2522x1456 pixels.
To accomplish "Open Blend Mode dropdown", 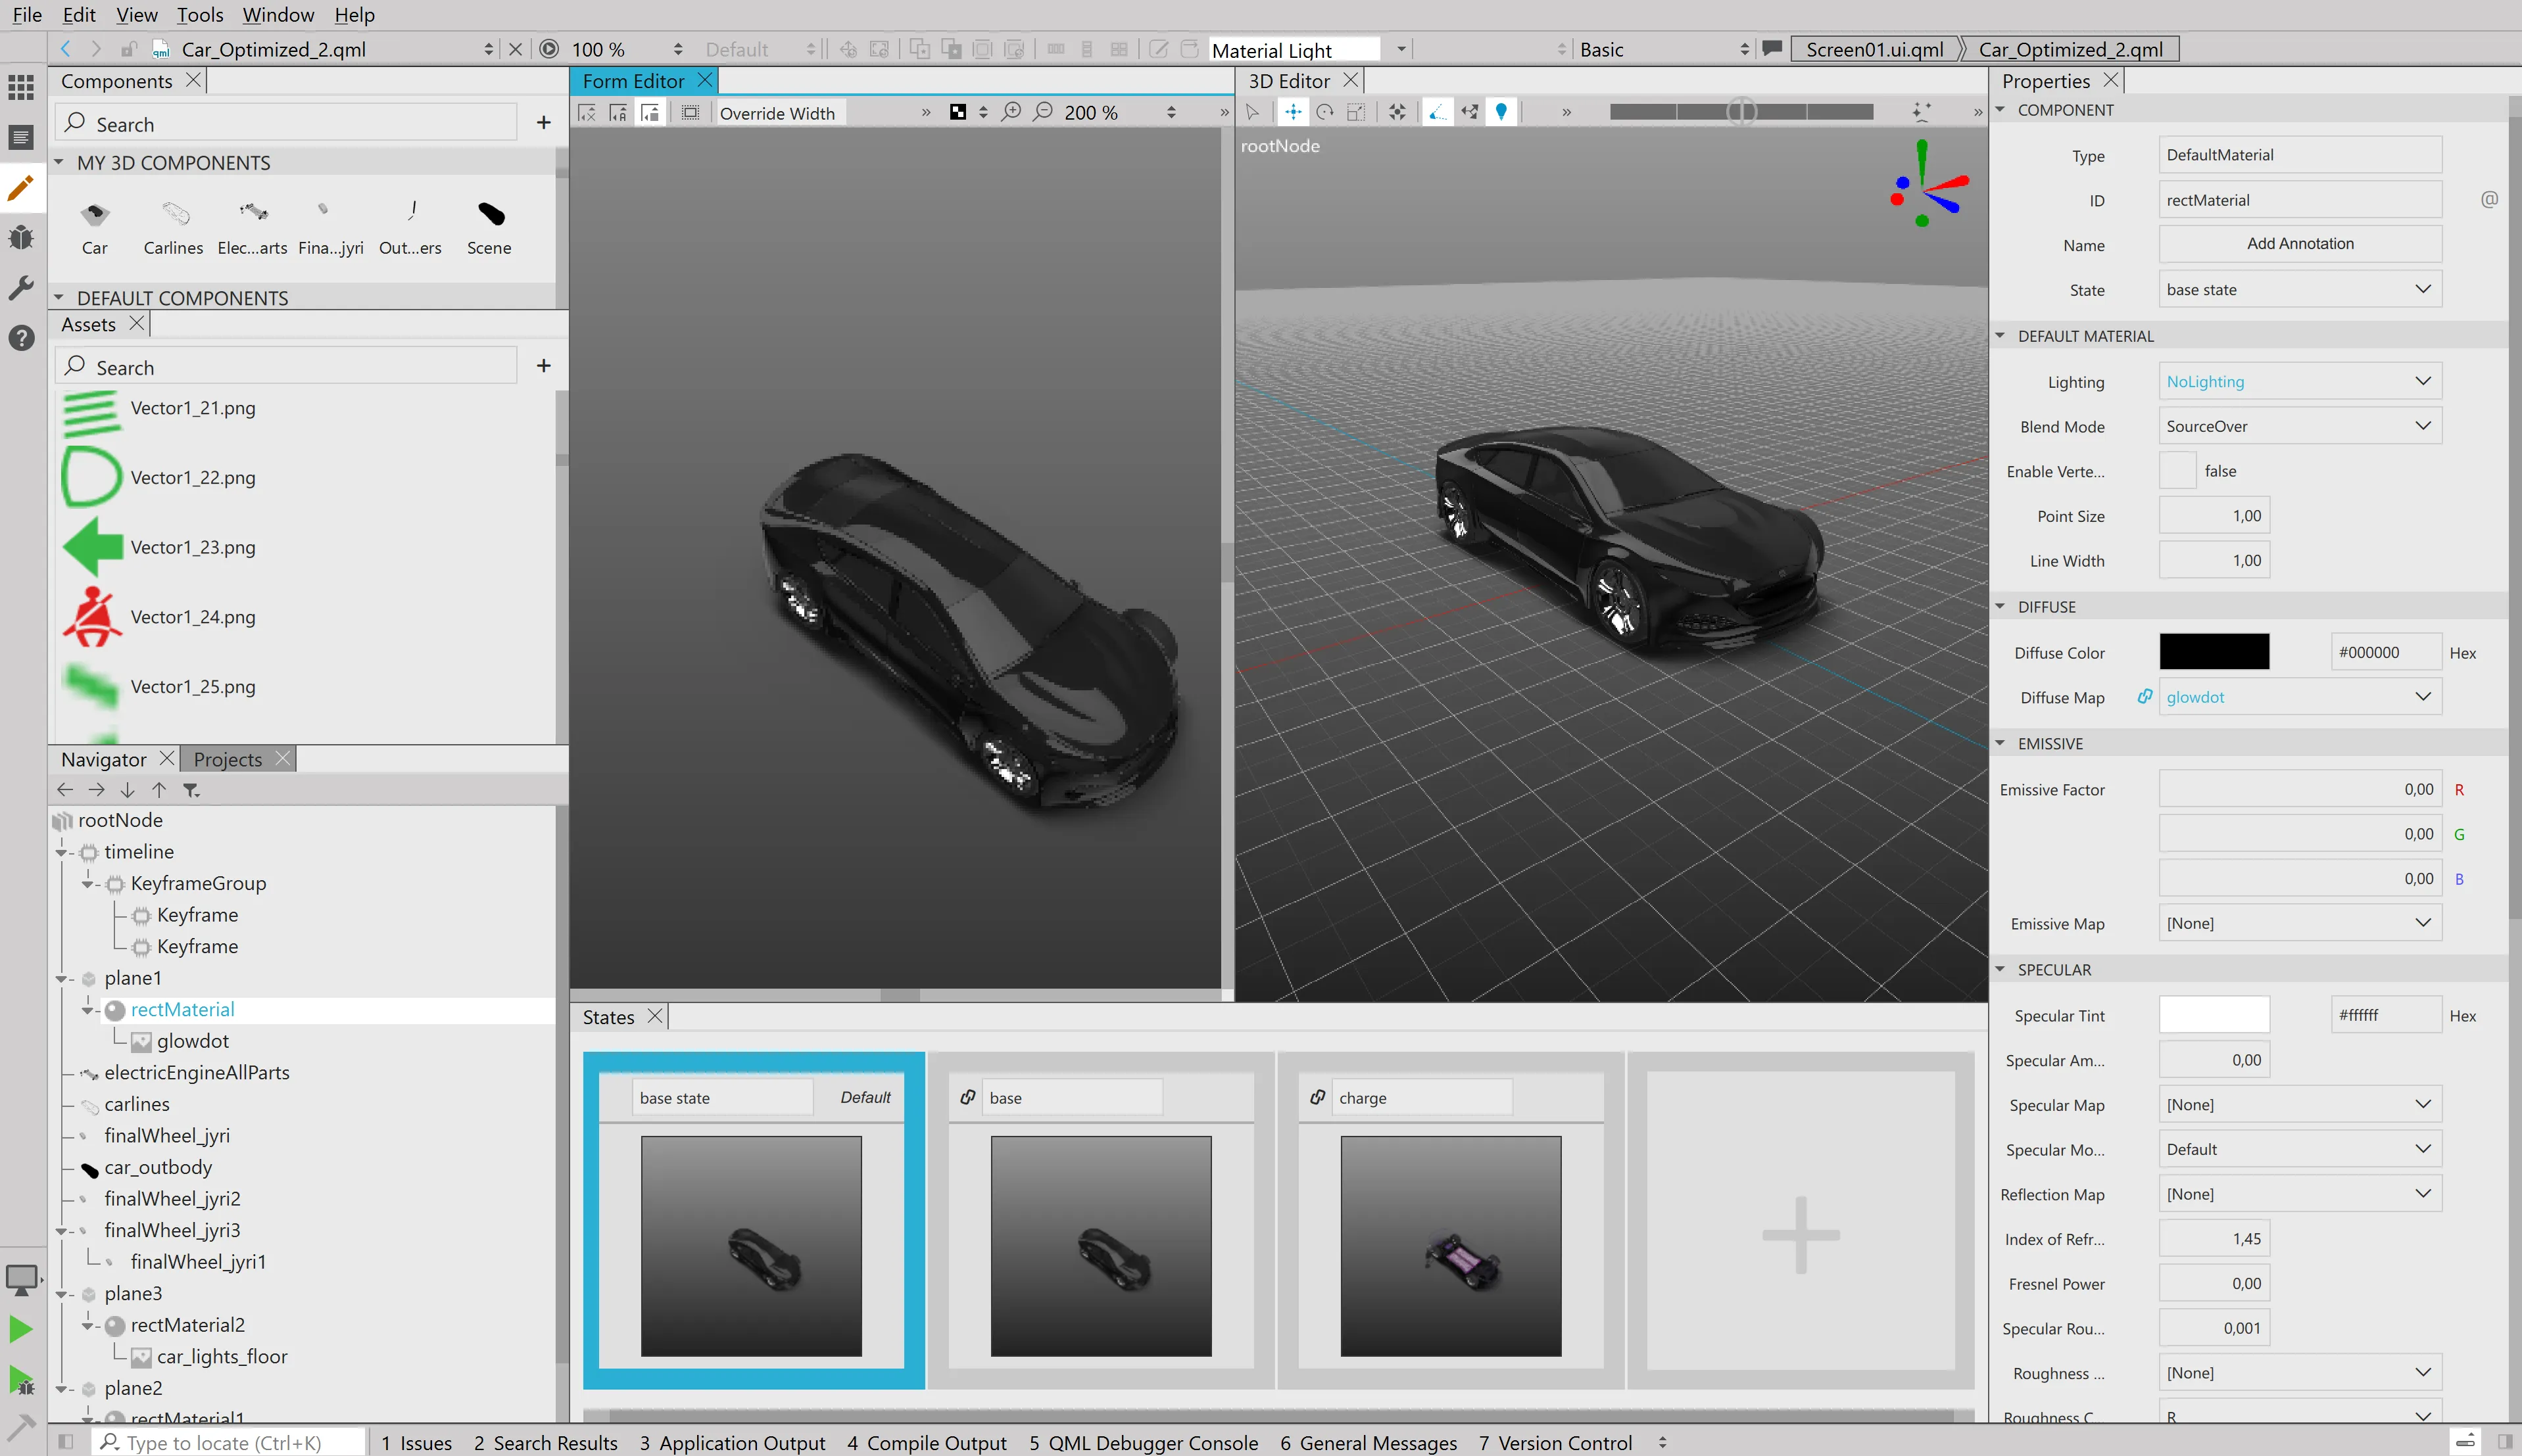I will tap(2299, 426).
